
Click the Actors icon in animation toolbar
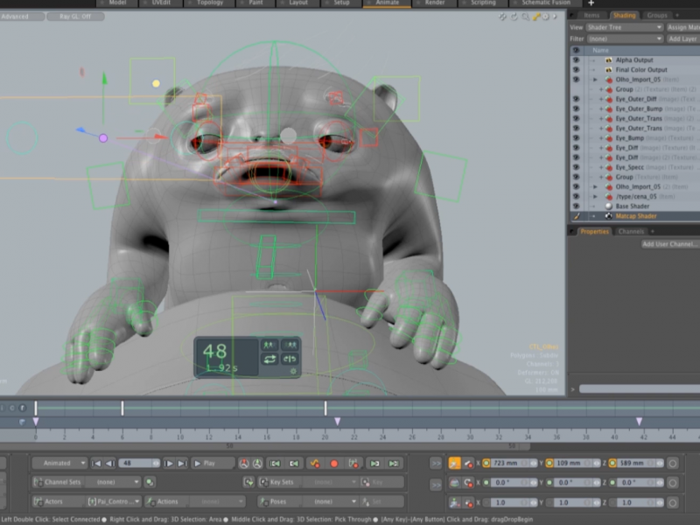pos(38,500)
